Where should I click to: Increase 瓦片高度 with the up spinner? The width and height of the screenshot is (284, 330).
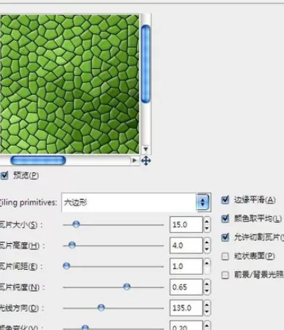(206, 241)
